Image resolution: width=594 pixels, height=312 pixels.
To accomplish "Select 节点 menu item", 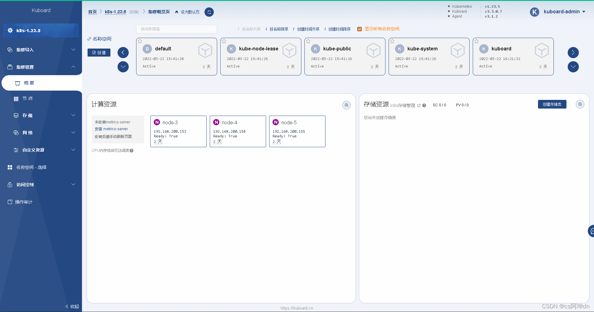I will (x=41, y=99).
